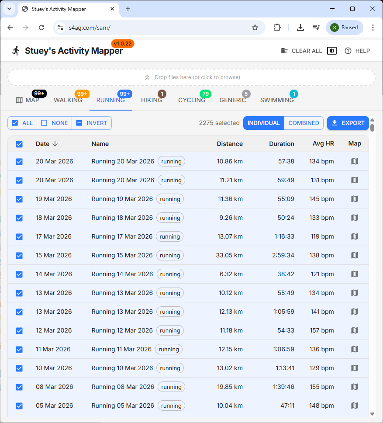Image resolution: width=383 pixels, height=423 pixels.
Task: Open the browser tab search chevron
Action: 9,9
